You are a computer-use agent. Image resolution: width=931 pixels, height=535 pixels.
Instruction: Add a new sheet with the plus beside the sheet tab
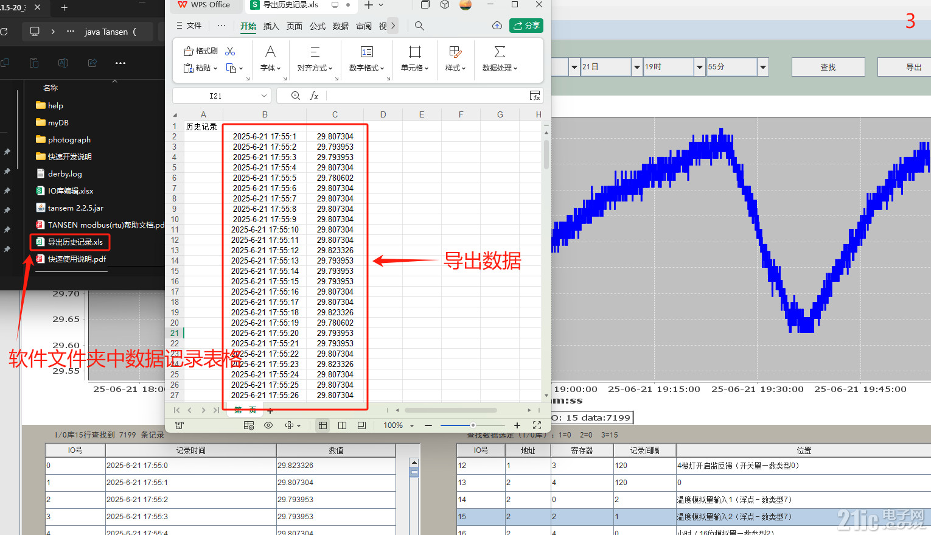(x=270, y=411)
